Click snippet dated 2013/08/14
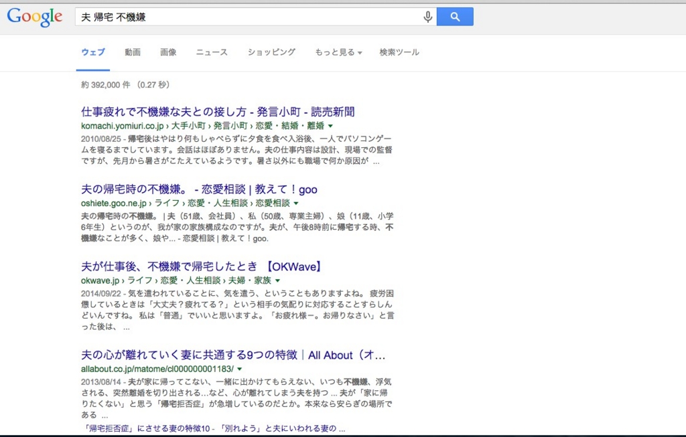Image resolution: width=686 pixels, height=437 pixels. coord(236,398)
